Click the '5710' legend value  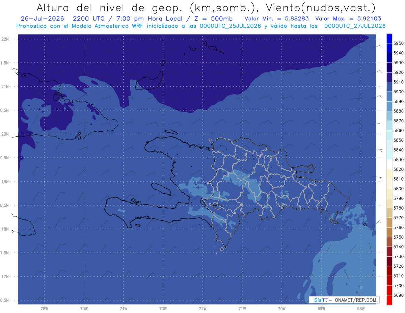(399, 276)
